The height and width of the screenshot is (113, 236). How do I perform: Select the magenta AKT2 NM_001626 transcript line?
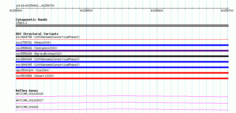pos(122,109)
